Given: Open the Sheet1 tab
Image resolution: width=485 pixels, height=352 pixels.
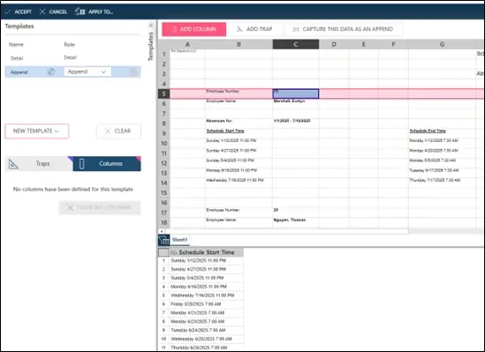Looking at the screenshot, I should click(179, 240).
